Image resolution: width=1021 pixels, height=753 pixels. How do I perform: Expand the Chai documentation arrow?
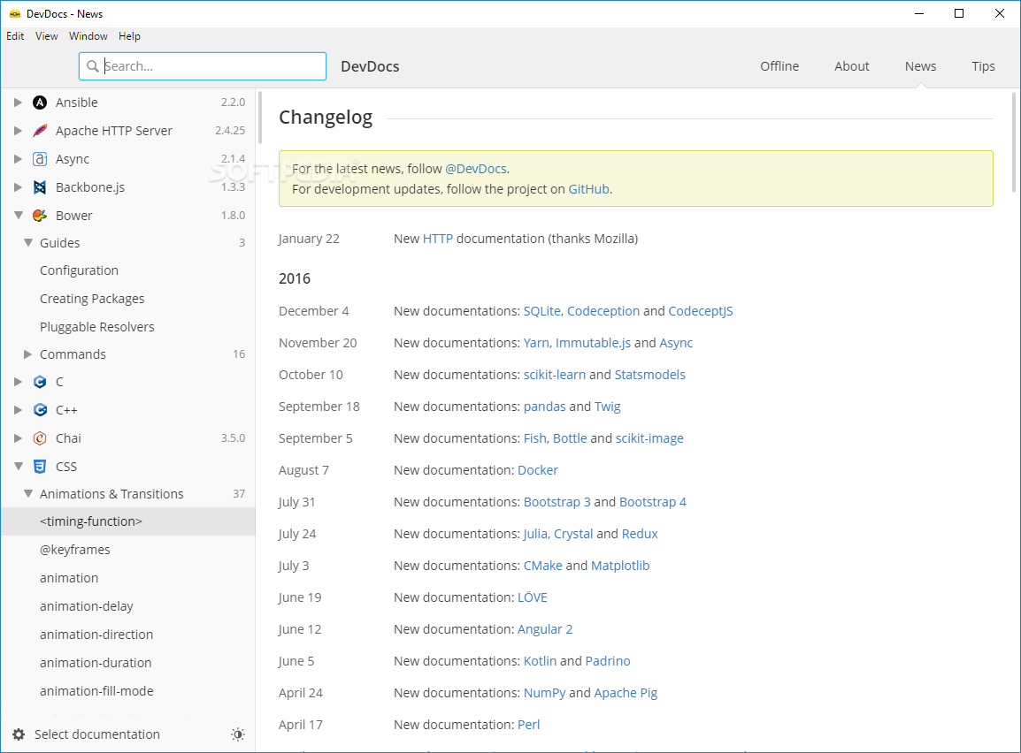[19, 438]
